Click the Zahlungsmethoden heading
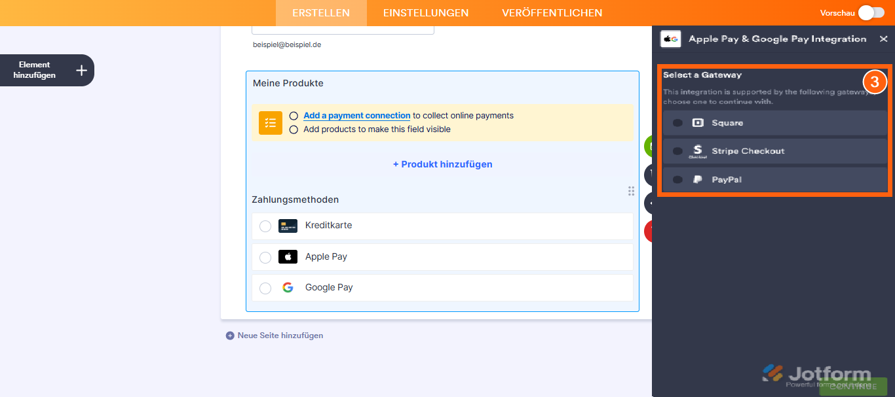The image size is (895, 397). pyautogui.click(x=295, y=199)
